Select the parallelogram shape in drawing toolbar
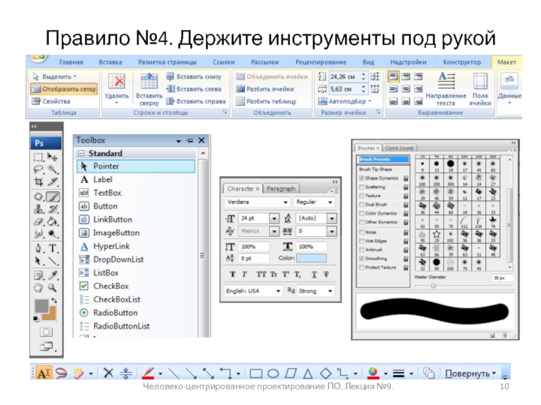The image size is (541, 405). pos(291,373)
